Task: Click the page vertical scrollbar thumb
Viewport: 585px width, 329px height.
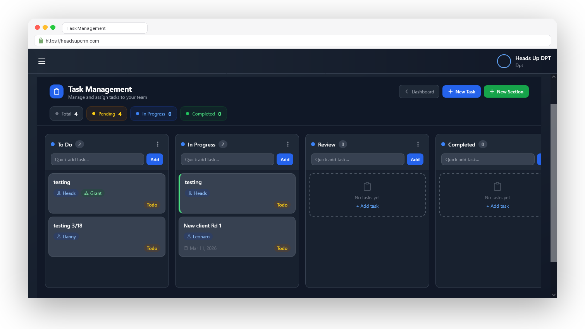Action: coord(554,183)
